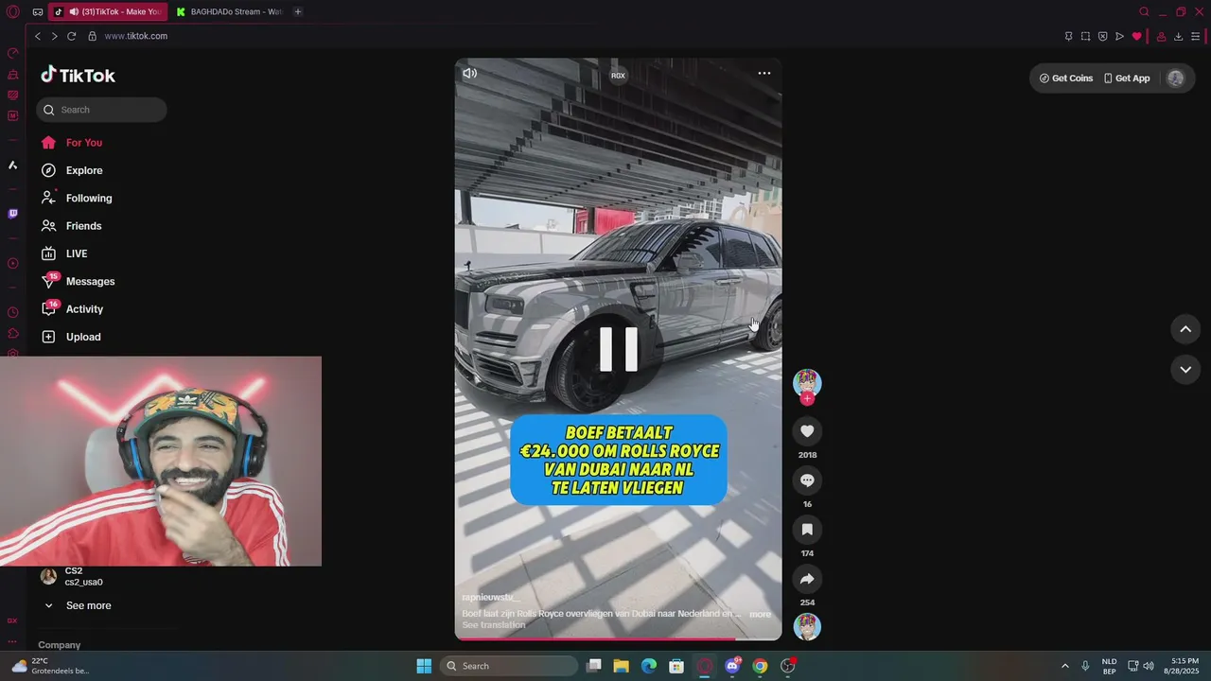1211x681 pixels.
Task: Click See translation under the caption
Action: click(494, 625)
